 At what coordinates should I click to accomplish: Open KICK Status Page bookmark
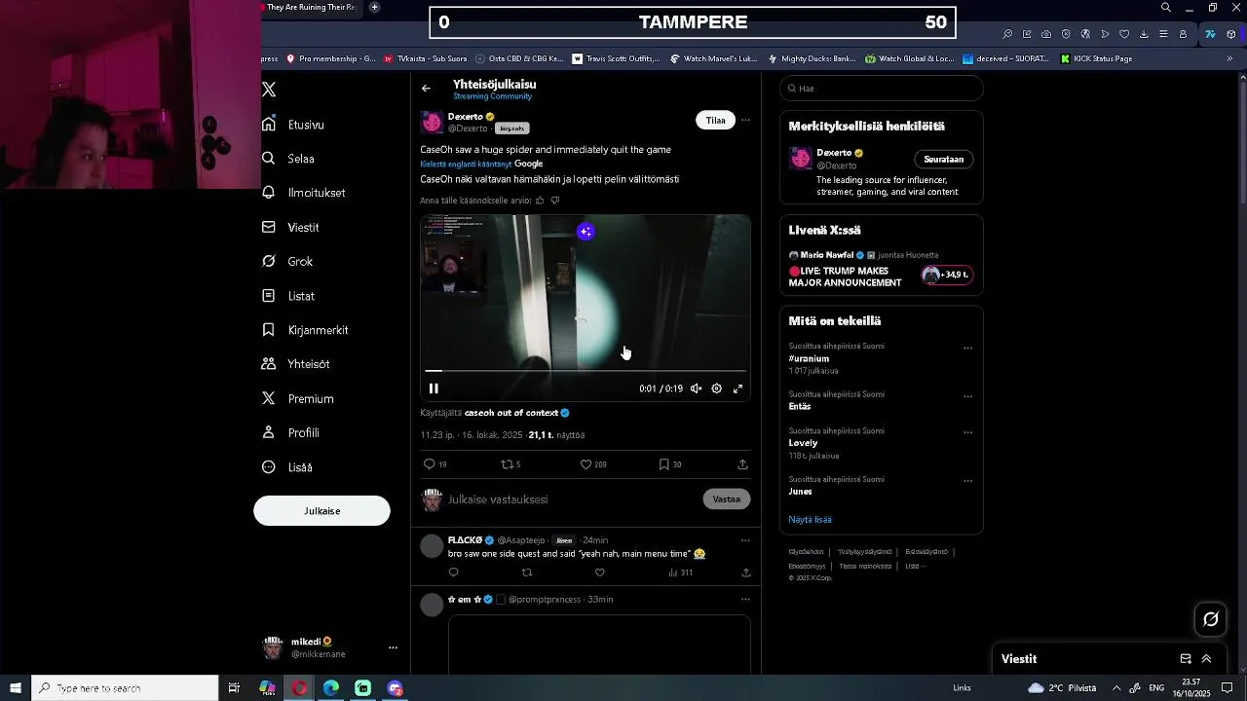[1096, 58]
